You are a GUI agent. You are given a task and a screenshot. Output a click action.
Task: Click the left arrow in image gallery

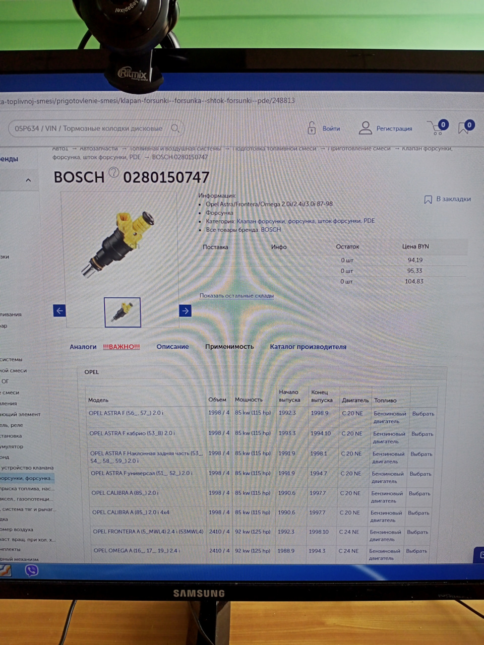click(x=59, y=310)
